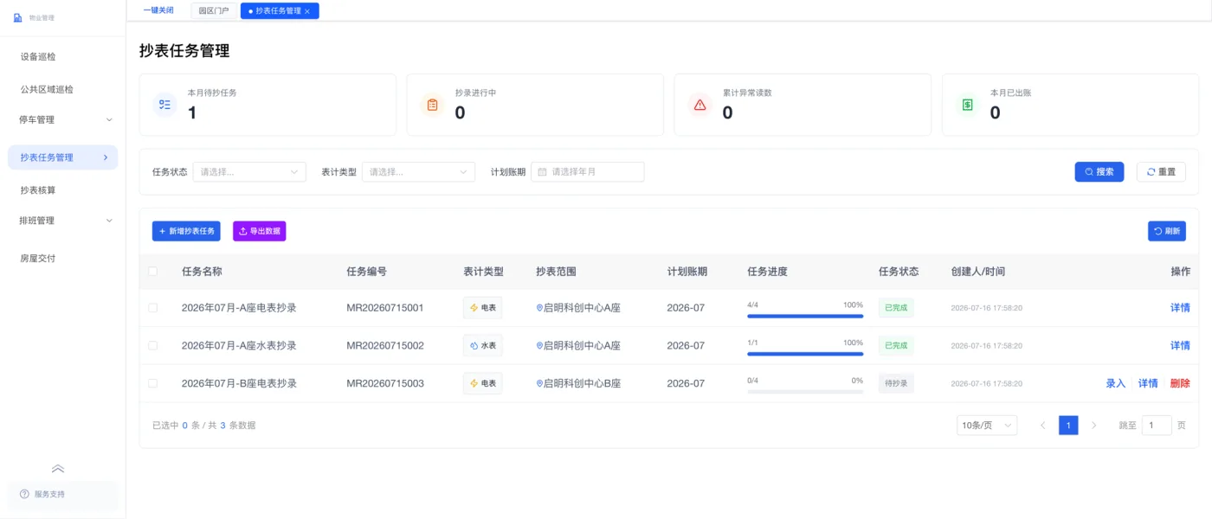Click the purple 导出数据 button
The width and height of the screenshot is (1212, 519).
(x=259, y=231)
